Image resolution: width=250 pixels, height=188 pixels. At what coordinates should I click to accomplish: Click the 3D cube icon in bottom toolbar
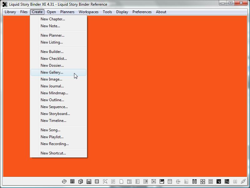pyautogui.click(x=80, y=181)
